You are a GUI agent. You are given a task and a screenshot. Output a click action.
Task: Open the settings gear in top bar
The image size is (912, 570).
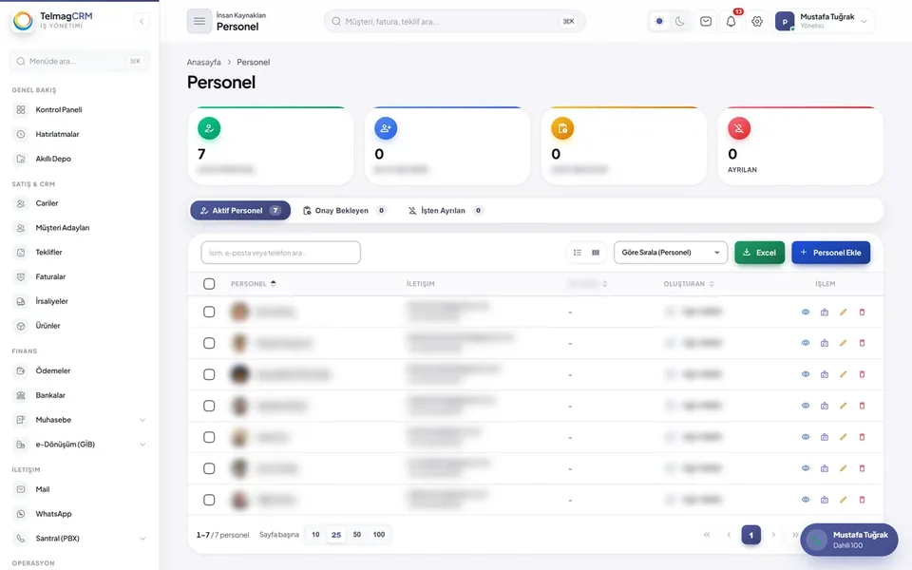click(757, 22)
